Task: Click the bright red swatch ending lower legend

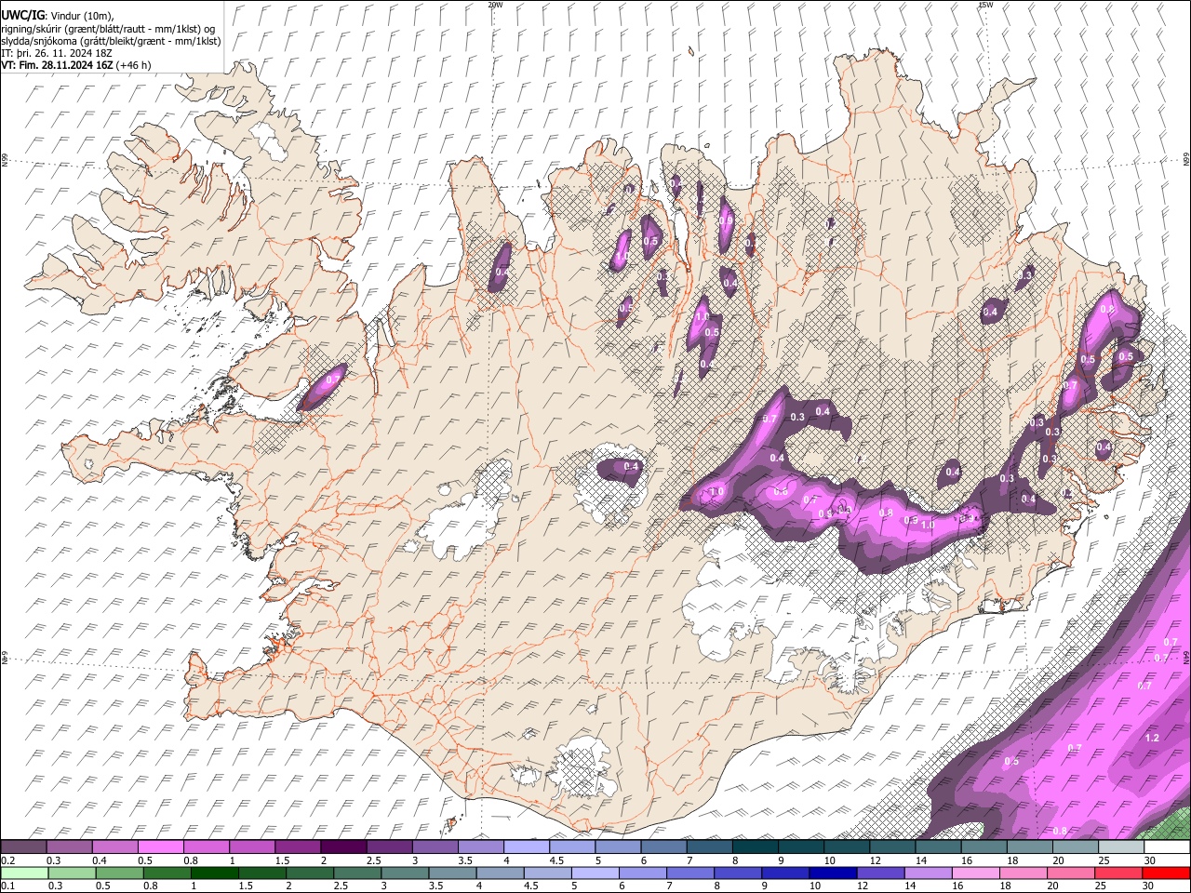Action: [1167, 873]
